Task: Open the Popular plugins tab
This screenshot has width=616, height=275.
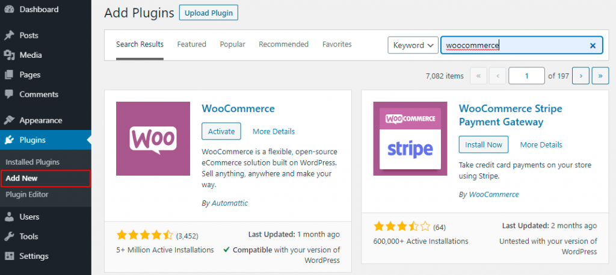Action: (x=233, y=45)
